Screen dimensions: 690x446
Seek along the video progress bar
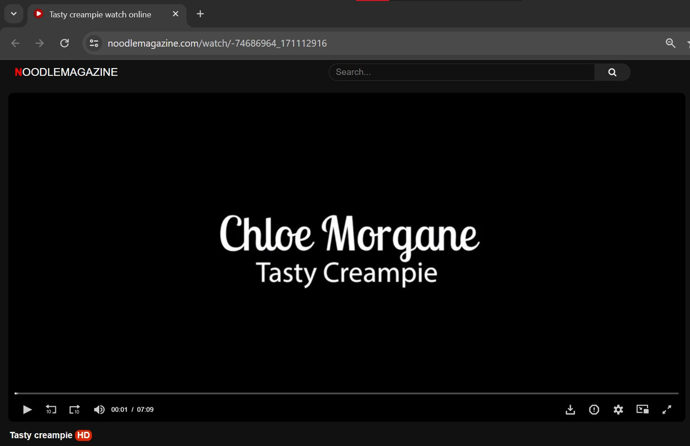click(346, 394)
